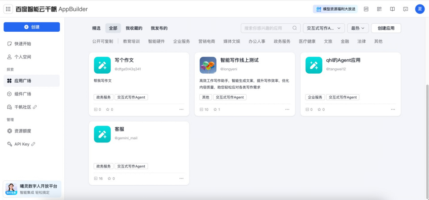Viewport: 429px width, 200px height.
Task: Select 应用广场 in the sidebar
Action: pos(31,81)
